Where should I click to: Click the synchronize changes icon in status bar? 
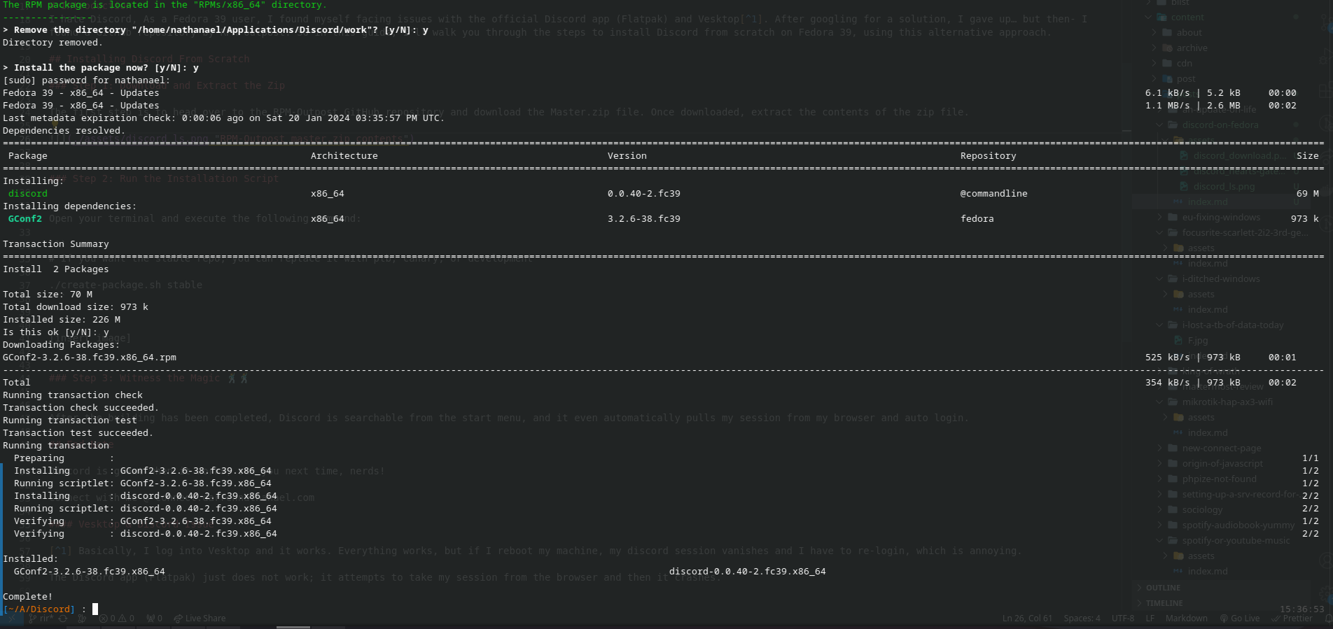(x=63, y=619)
